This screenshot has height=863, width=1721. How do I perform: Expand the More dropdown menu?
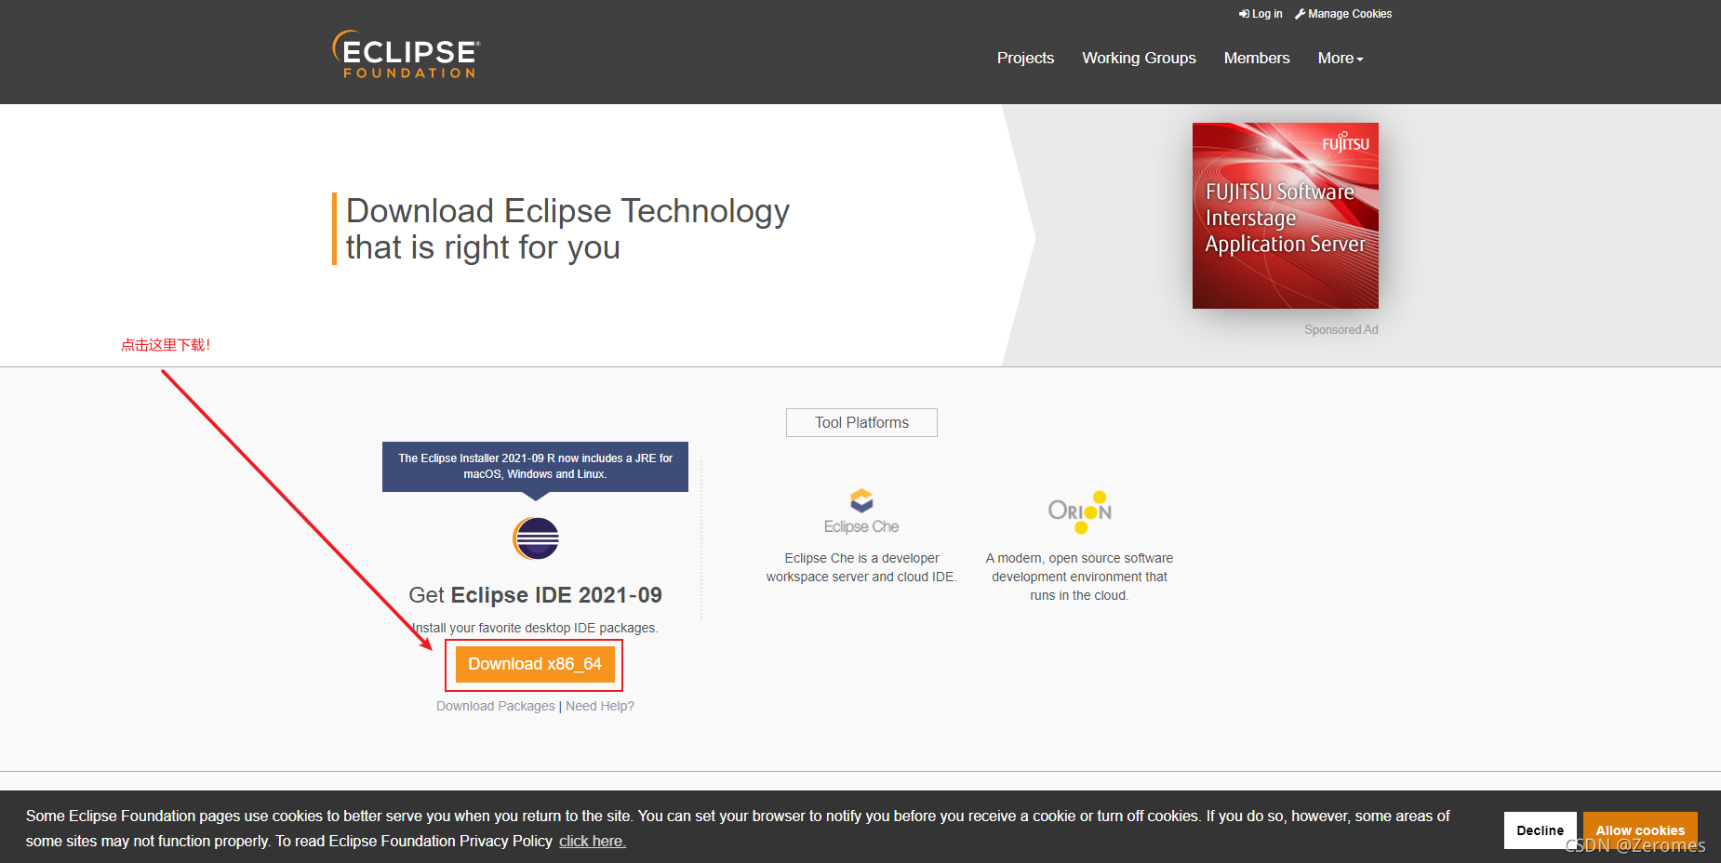[x=1341, y=58]
